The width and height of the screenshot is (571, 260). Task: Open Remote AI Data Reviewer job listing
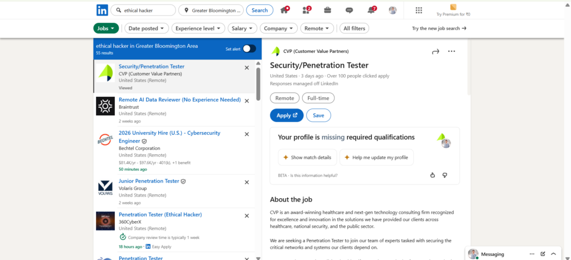(180, 100)
